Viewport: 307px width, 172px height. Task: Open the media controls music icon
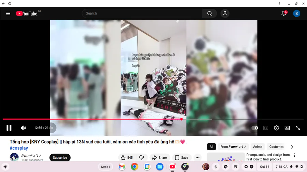[235, 167]
